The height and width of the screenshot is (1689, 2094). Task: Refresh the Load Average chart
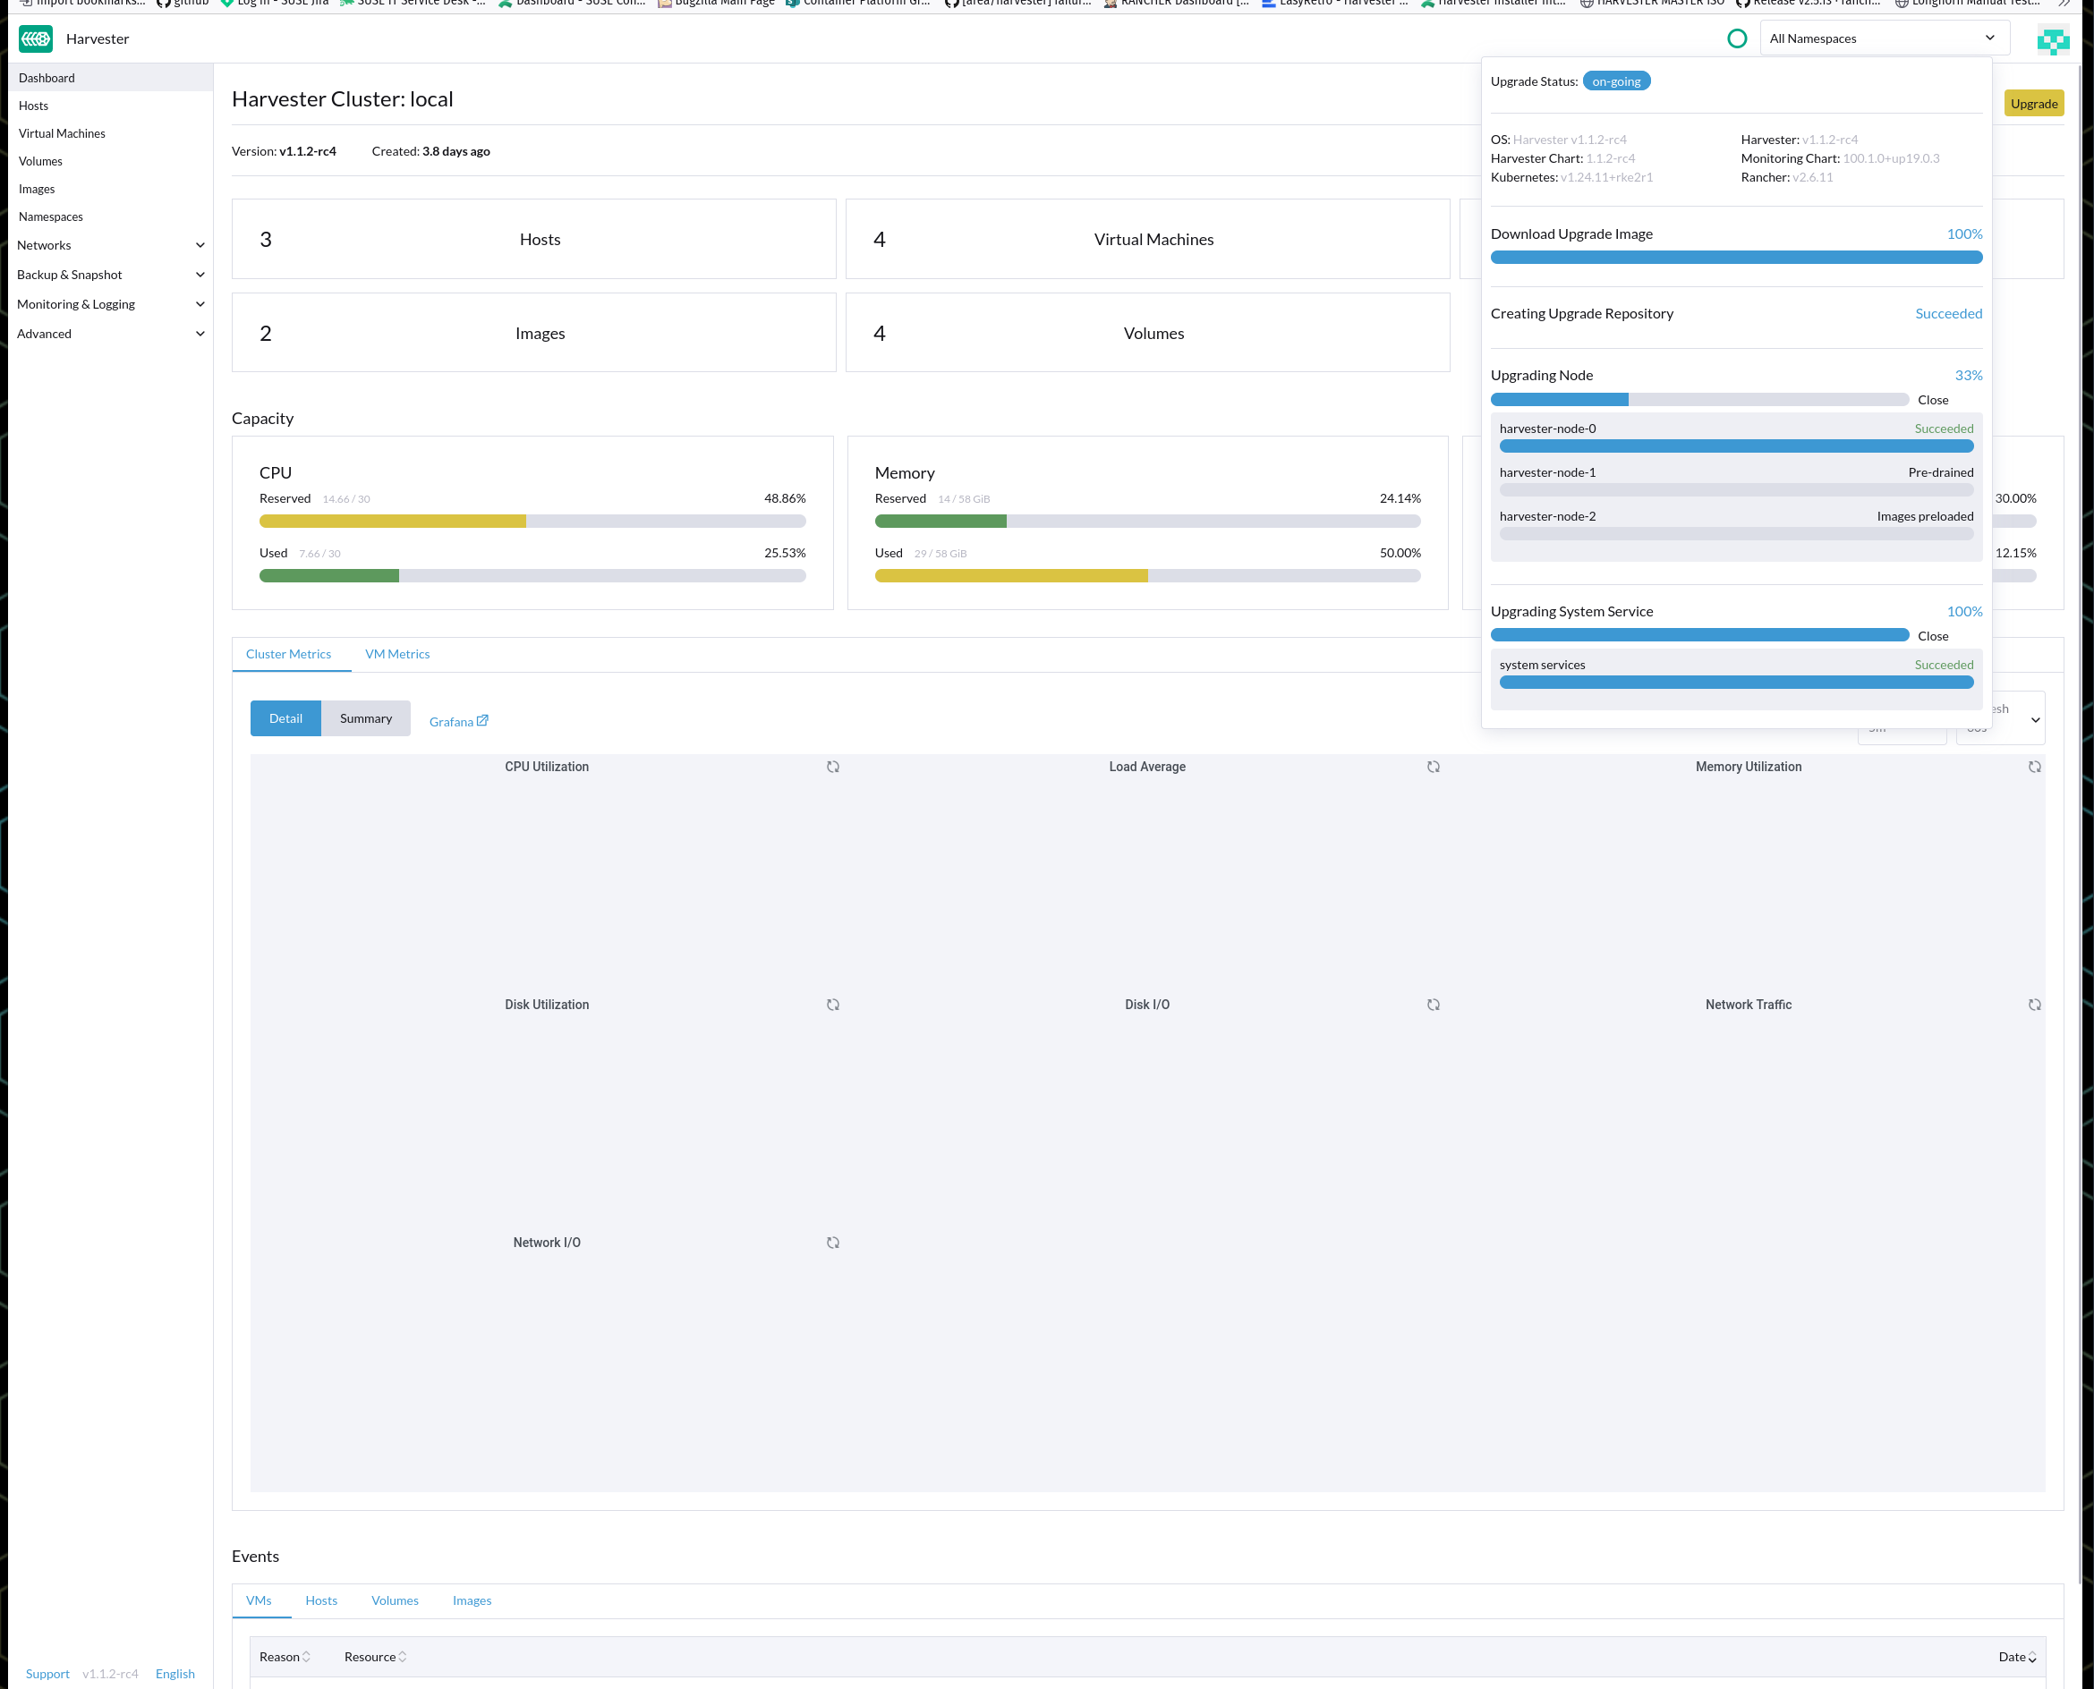pyautogui.click(x=1434, y=767)
